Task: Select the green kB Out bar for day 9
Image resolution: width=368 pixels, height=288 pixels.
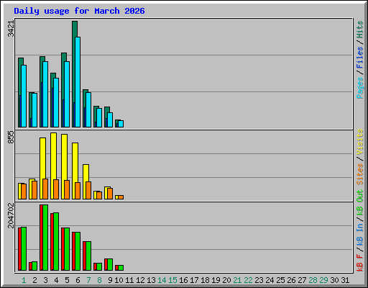Action: pyautogui.click(x=110, y=265)
